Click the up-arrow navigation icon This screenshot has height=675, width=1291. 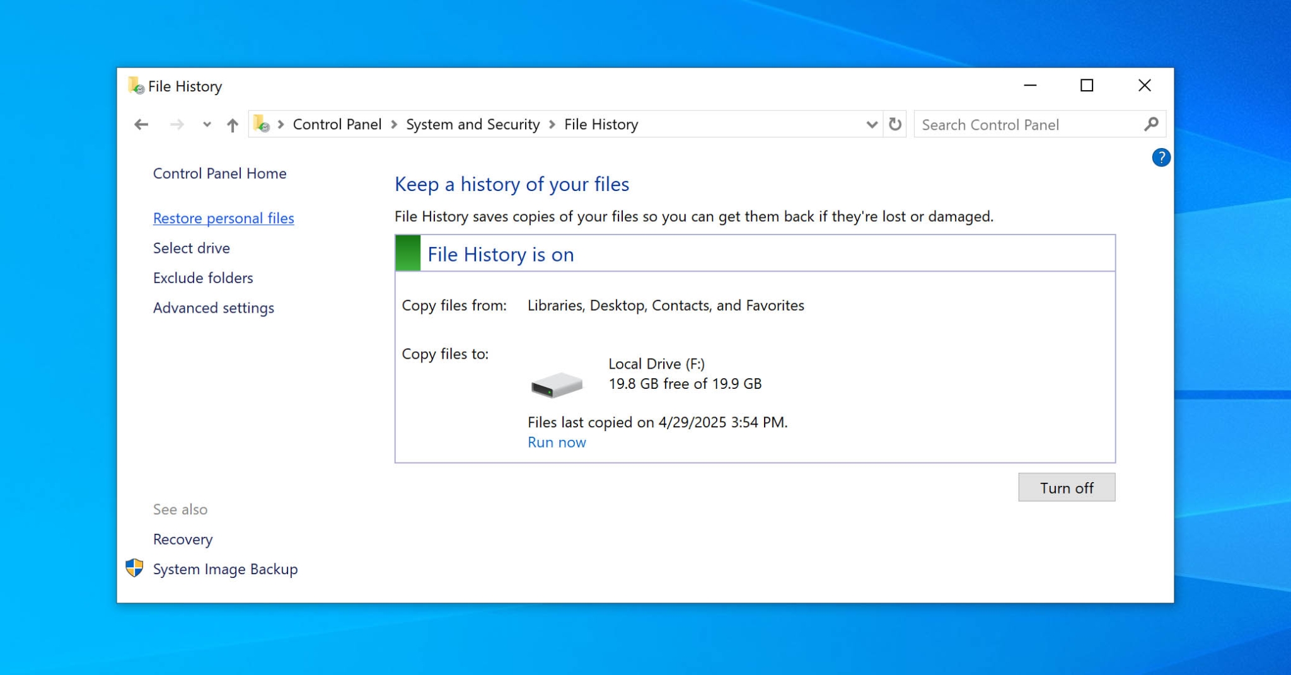231,125
